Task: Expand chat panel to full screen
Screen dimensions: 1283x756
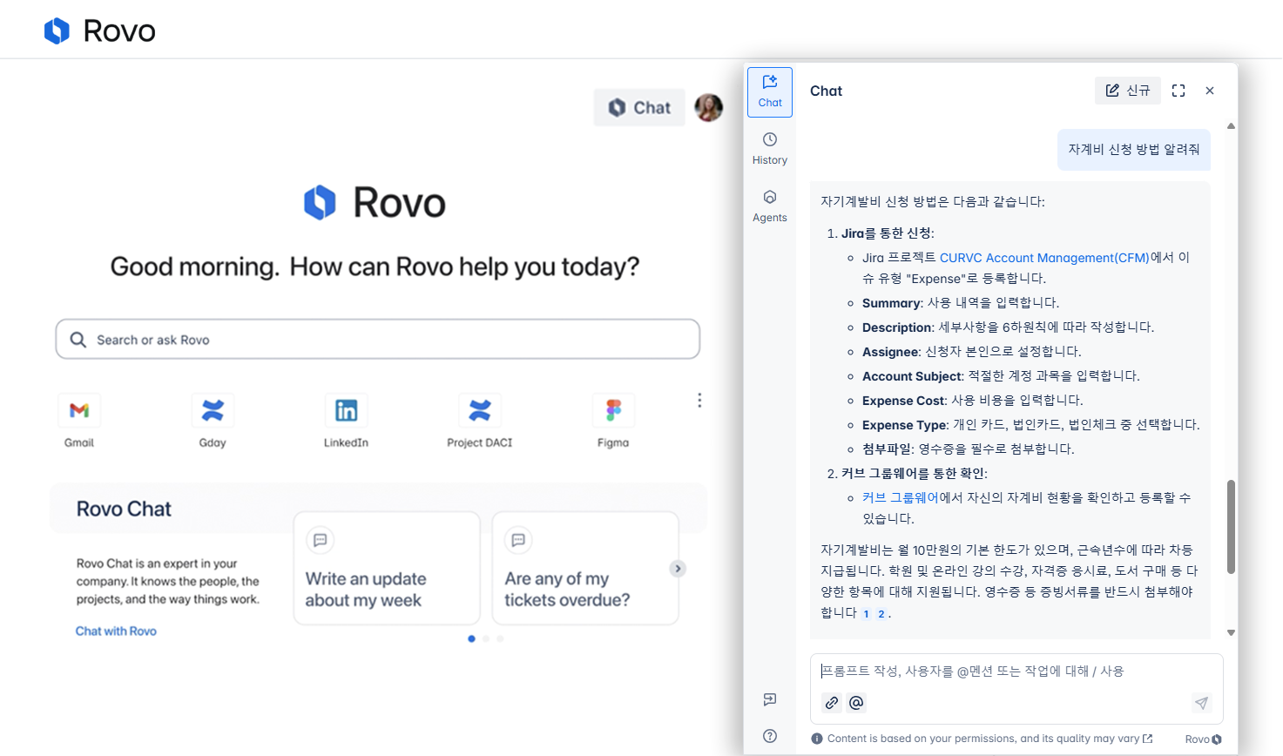Action: pyautogui.click(x=1178, y=91)
